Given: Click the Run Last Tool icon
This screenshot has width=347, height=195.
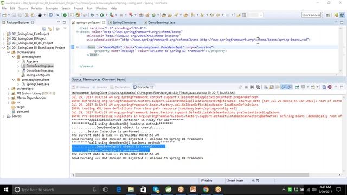Looking at the screenshot, I should (112, 15).
